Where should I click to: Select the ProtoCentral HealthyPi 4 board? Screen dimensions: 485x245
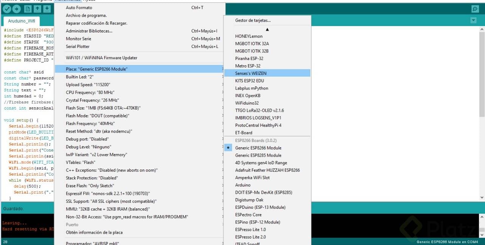tap(267, 125)
